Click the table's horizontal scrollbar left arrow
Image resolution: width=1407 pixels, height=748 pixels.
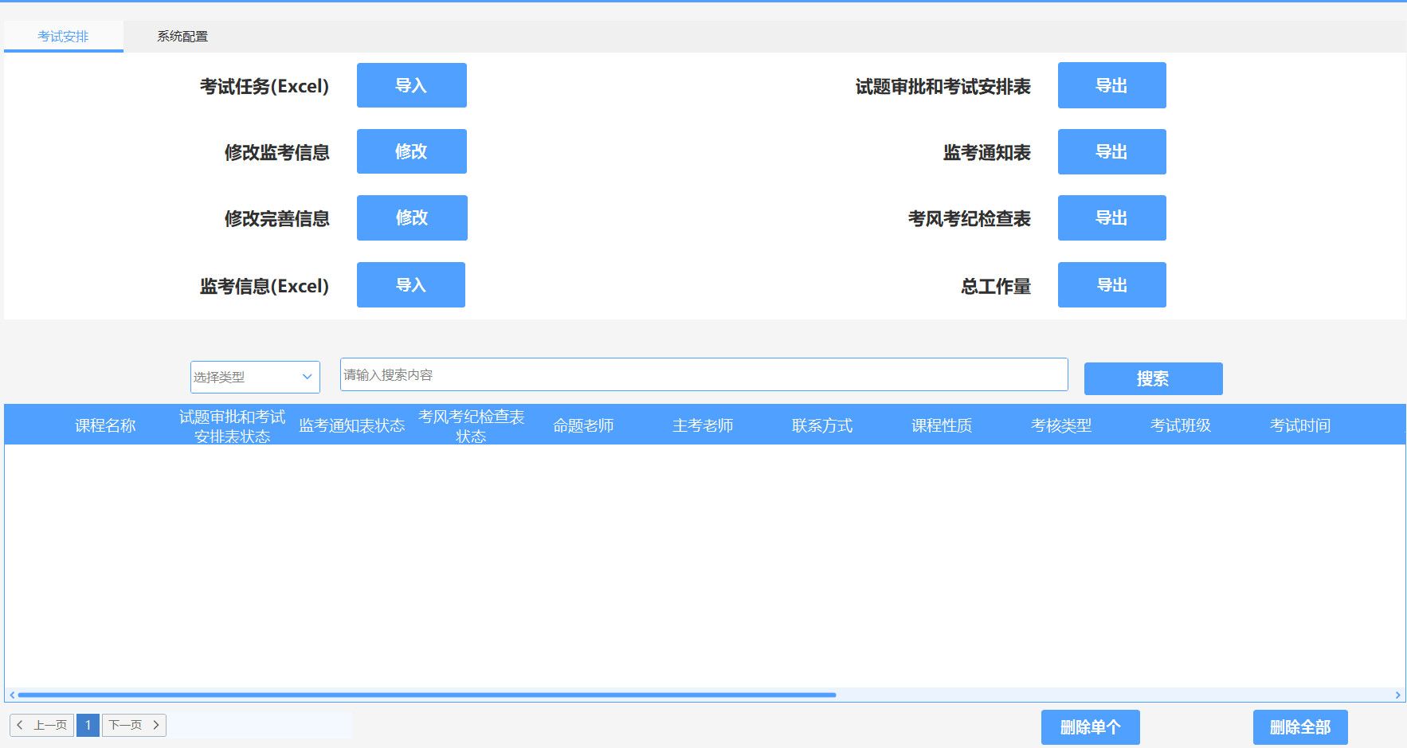point(12,695)
